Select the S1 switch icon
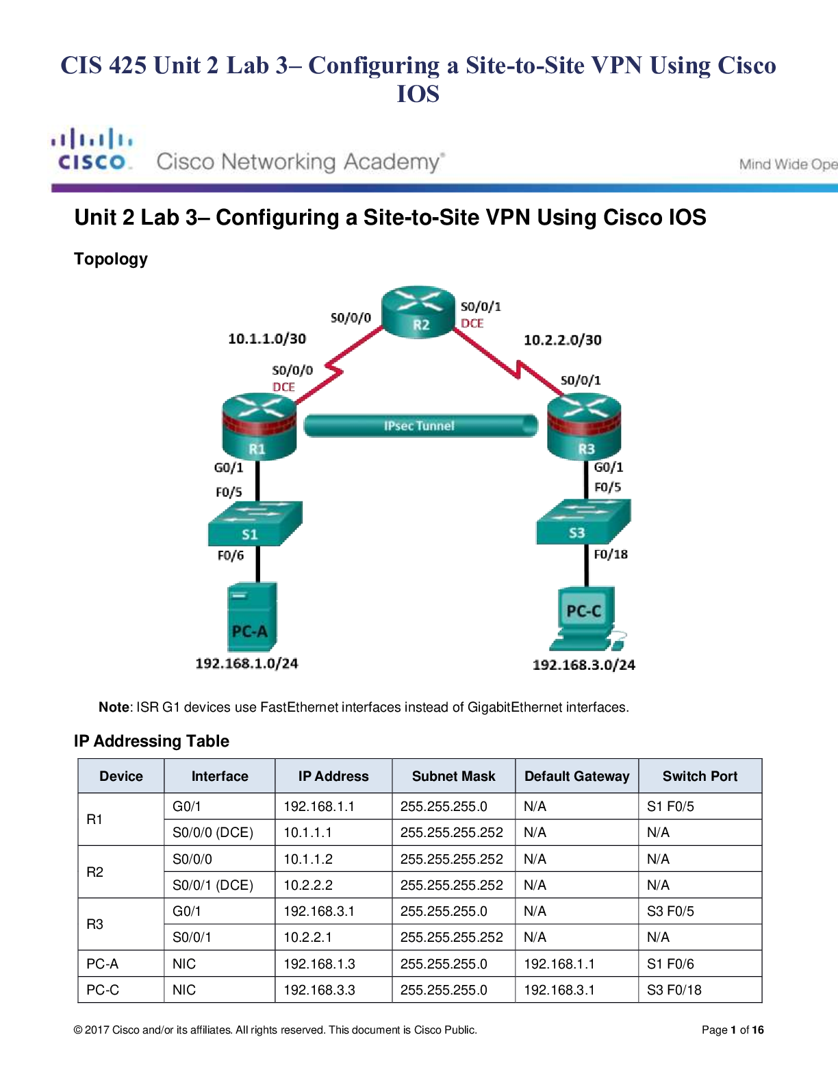The height and width of the screenshot is (1085, 838). pyautogui.click(x=255, y=523)
